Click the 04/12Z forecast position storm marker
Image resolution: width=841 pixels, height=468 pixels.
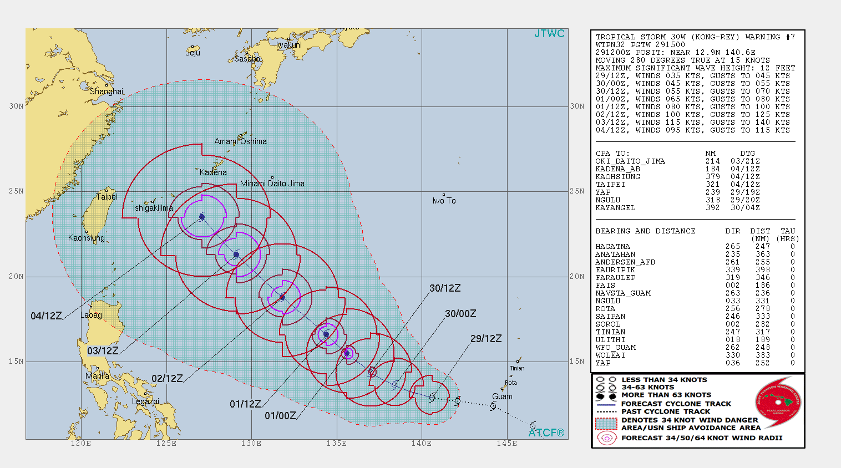[x=202, y=217]
